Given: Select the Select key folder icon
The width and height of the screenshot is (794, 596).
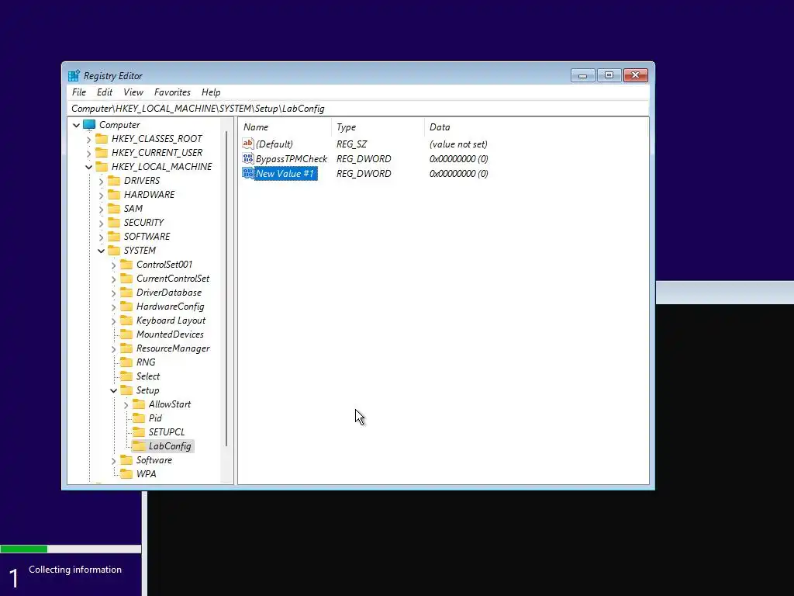Looking at the screenshot, I should [126, 376].
